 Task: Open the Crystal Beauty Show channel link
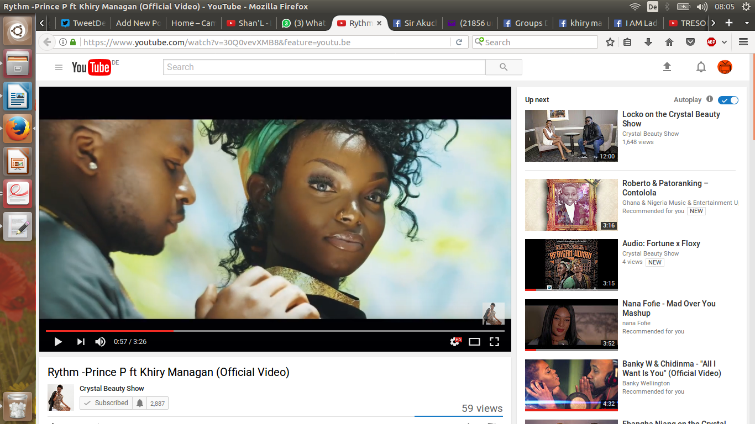[x=112, y=389]
